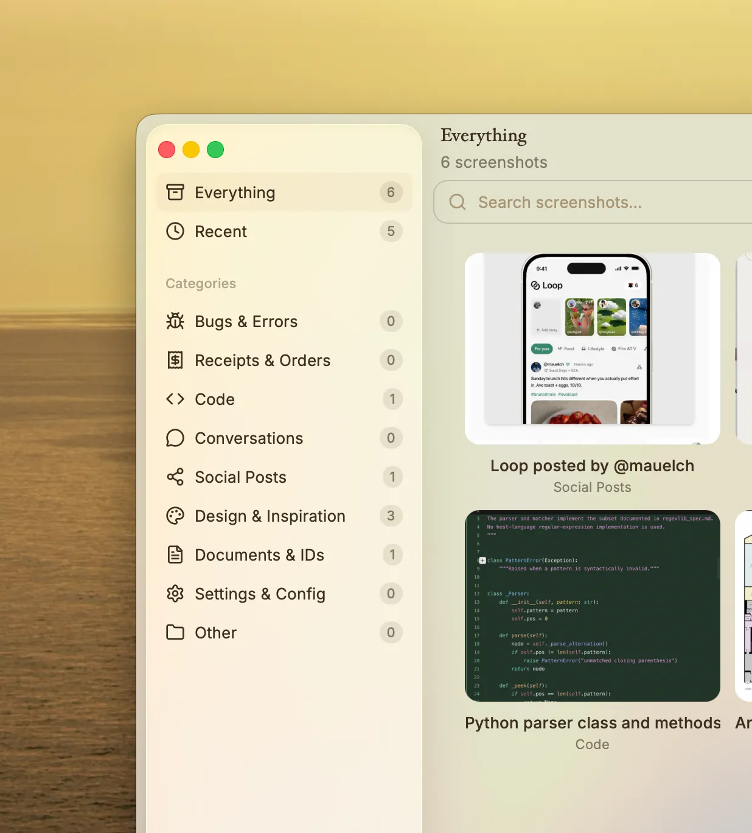Open the Bugs & Errors category label
Image resolution: width=752 pixels, height=833 pixels.
click(246, 322)
